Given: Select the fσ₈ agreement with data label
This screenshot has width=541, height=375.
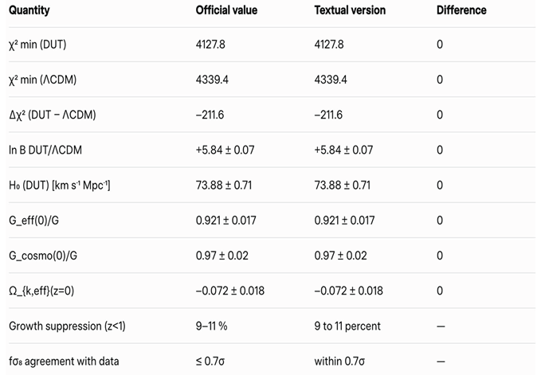Looking at the screenshot, I should point(64,361).
